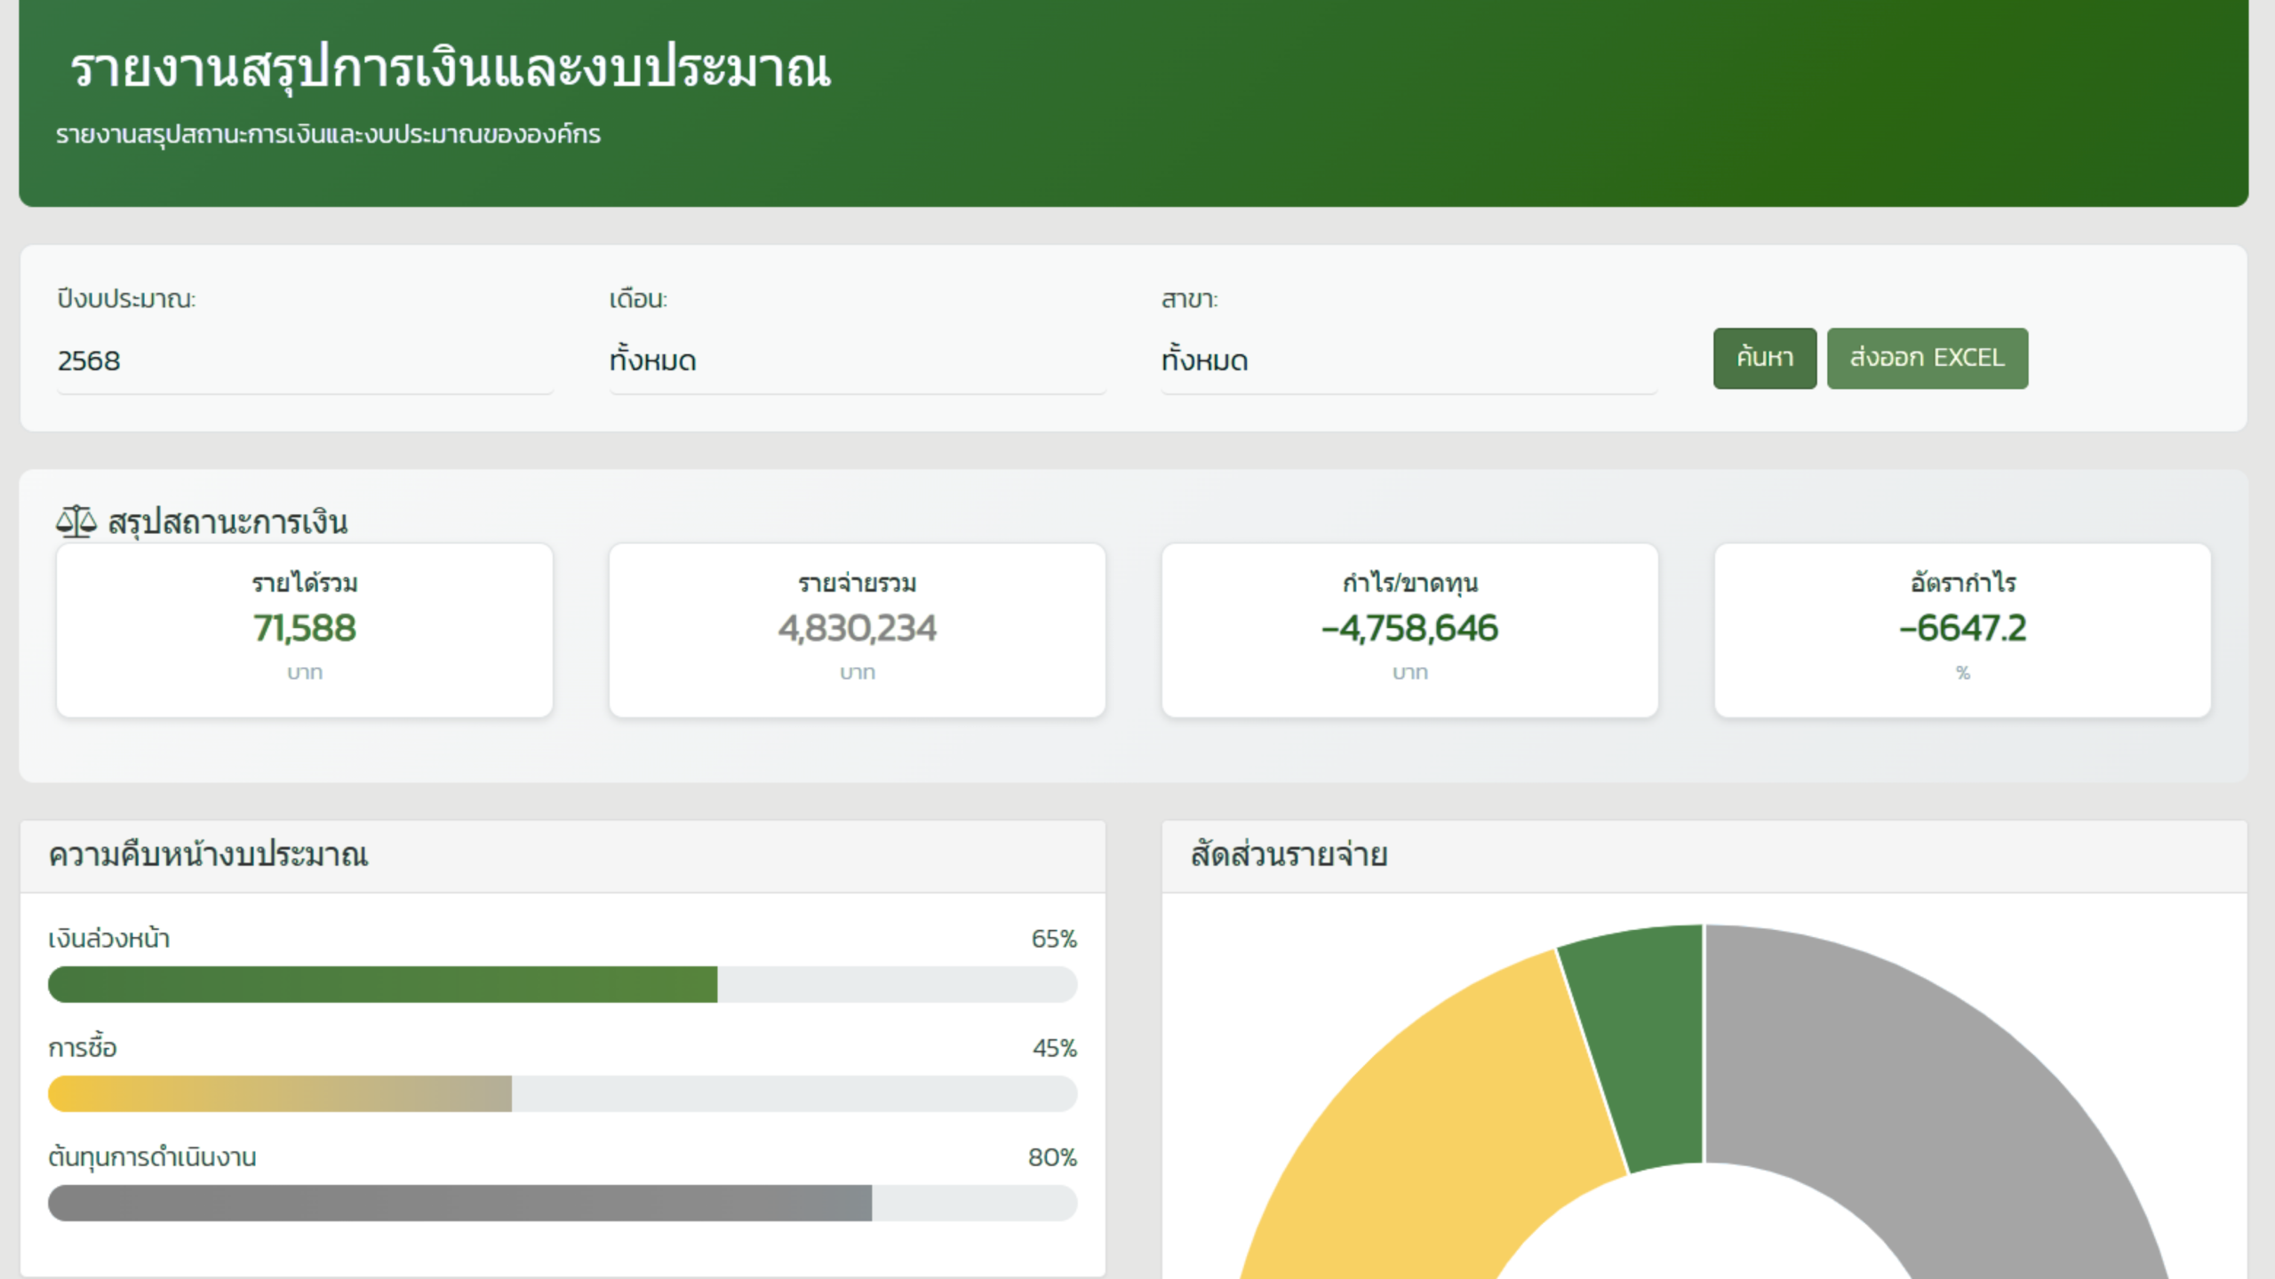
Task: Click the report title in the green header
Action: 450,69
